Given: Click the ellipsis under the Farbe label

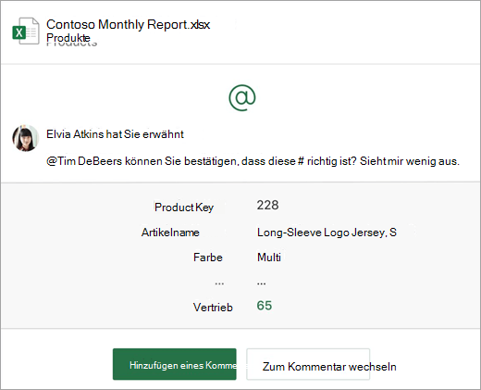Looking at the screenshot, I should [219, 283].
